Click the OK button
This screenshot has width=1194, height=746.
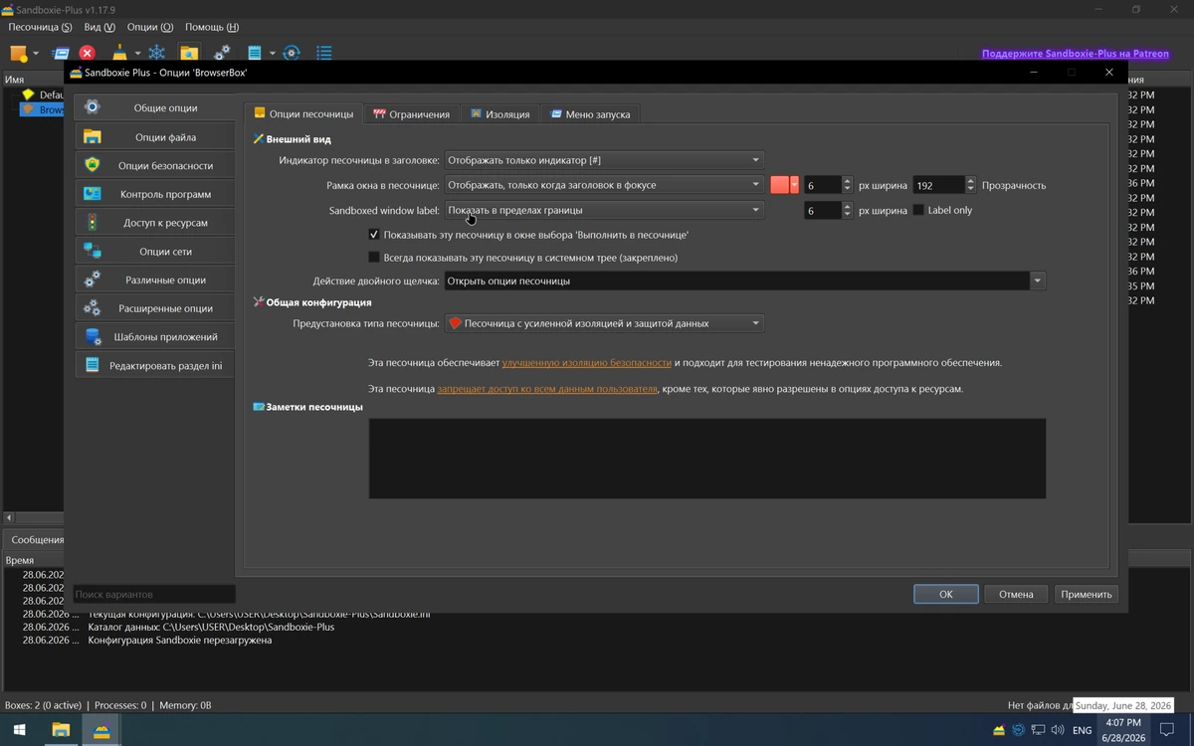pos(946,594)
